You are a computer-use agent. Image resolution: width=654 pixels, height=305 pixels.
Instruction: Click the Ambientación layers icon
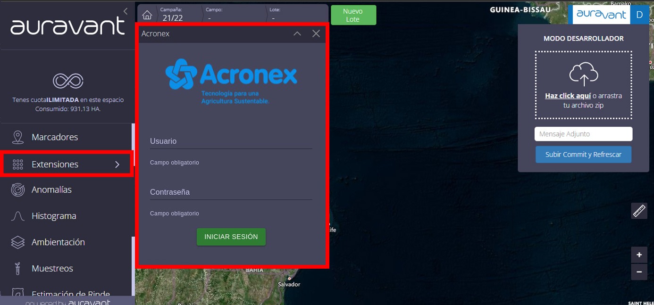pos(18,242)
